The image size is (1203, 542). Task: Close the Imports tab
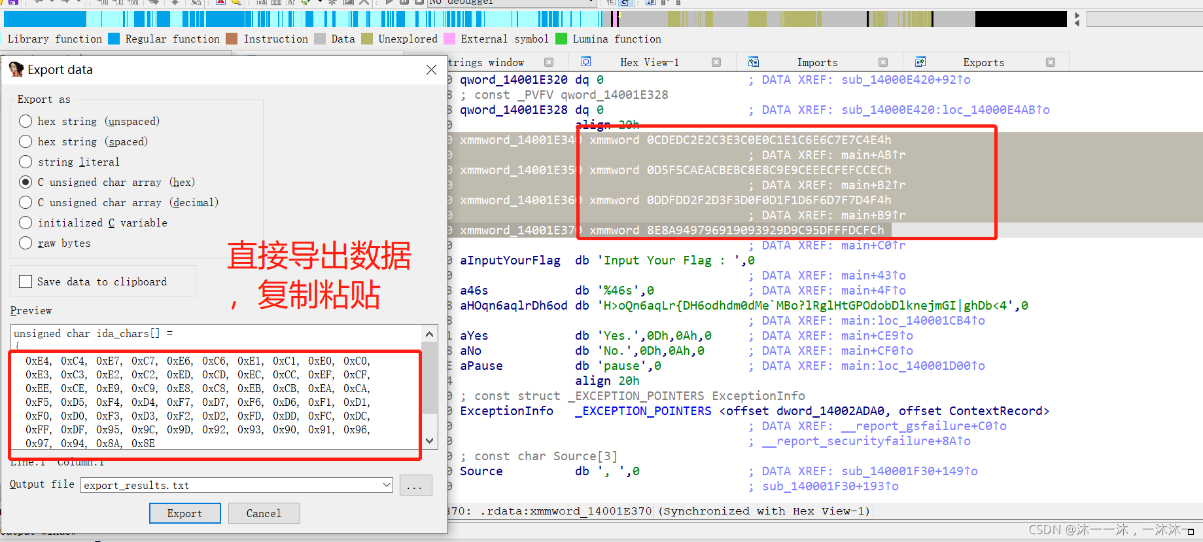(883, 62)
